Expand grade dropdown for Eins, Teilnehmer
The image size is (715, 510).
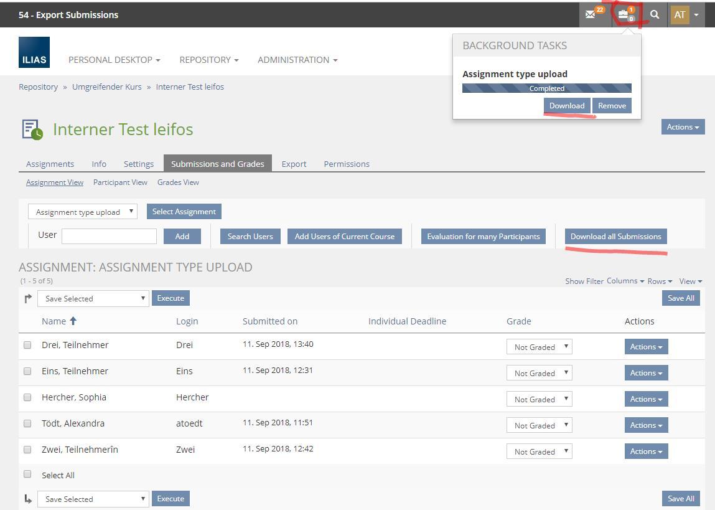[539, 373]
